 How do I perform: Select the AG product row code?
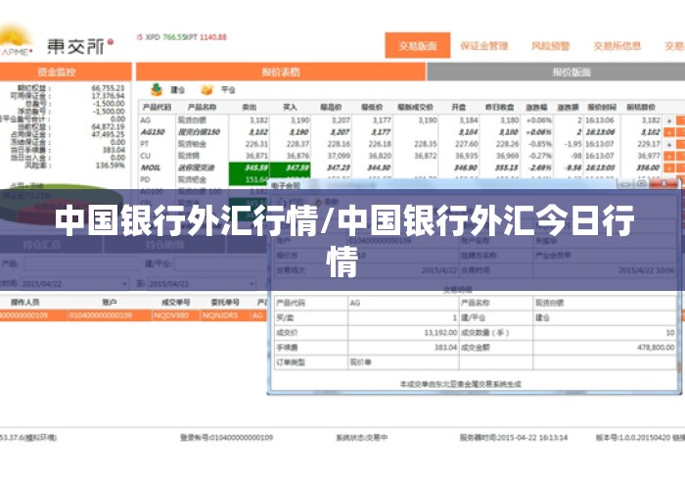[146, 120]
